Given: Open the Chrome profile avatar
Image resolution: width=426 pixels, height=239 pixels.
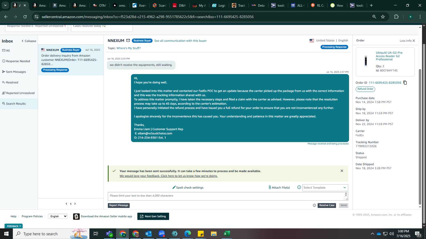Looking at the screenshot, I should click(410, 17).
